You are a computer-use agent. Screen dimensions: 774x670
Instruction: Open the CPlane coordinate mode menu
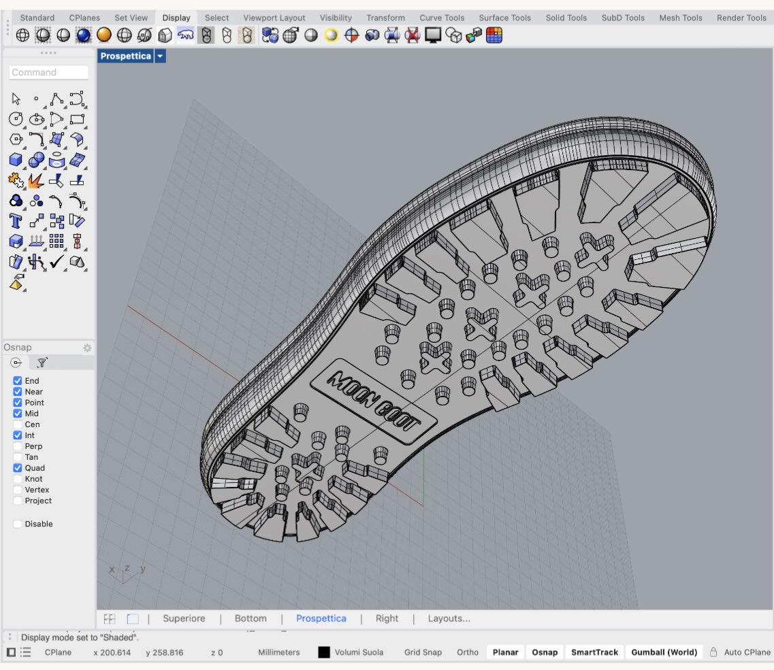point(58,652)
